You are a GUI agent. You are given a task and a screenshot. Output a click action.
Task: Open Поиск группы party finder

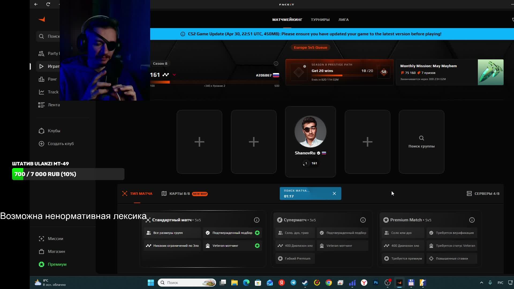tap(422, 142)
